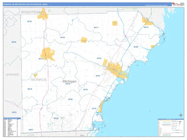
Task: Click ZIP code 49270 label
Action: tap(30, 89)
